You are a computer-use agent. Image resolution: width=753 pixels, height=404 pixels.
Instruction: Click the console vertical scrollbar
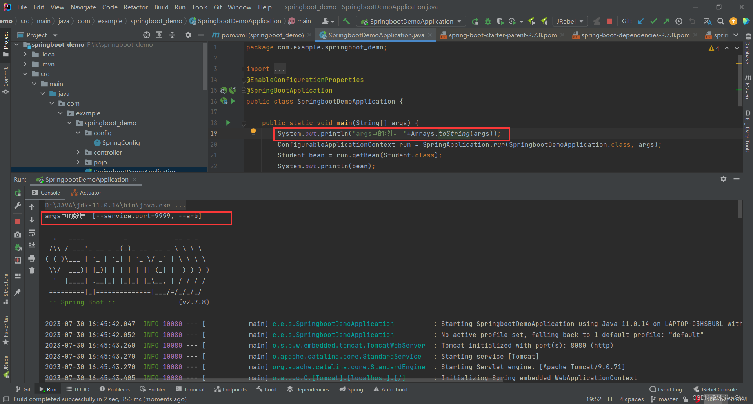[740, 209]
